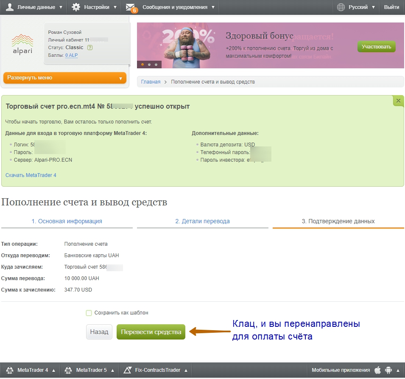Viewport: 405px width, 379px height.
Task: Expand the 'Развернуть меню' orange dropdown
Action: [x=65, y=78]
